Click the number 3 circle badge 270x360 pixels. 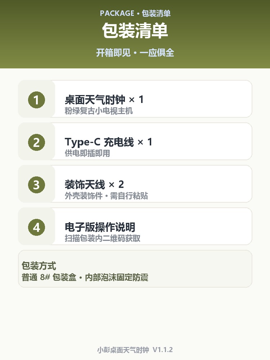[36, 185]
